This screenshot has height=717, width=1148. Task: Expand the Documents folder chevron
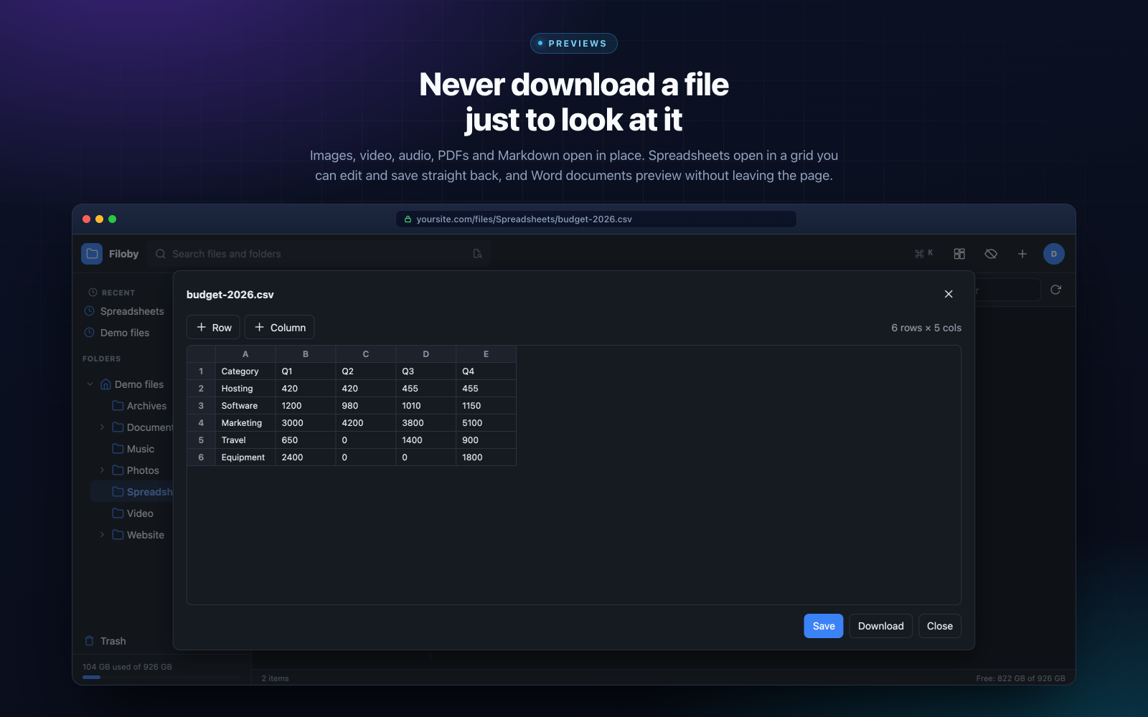pos(103,427)
